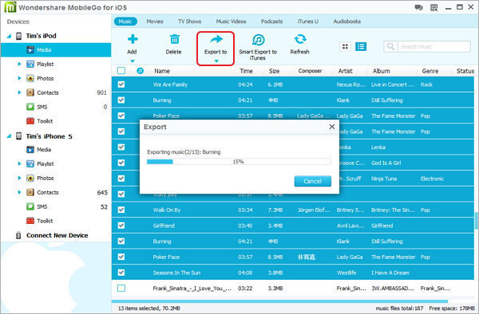Open Contacts under Tim's iPod

pos(48,92)
